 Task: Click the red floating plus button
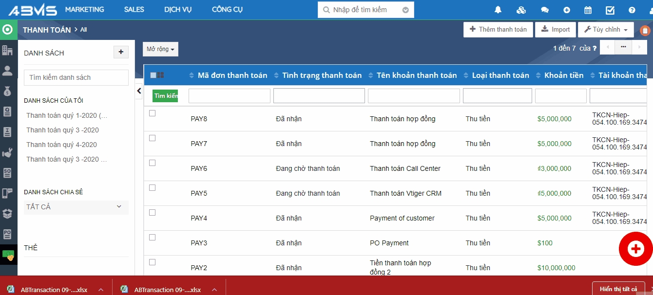[635, 249]
